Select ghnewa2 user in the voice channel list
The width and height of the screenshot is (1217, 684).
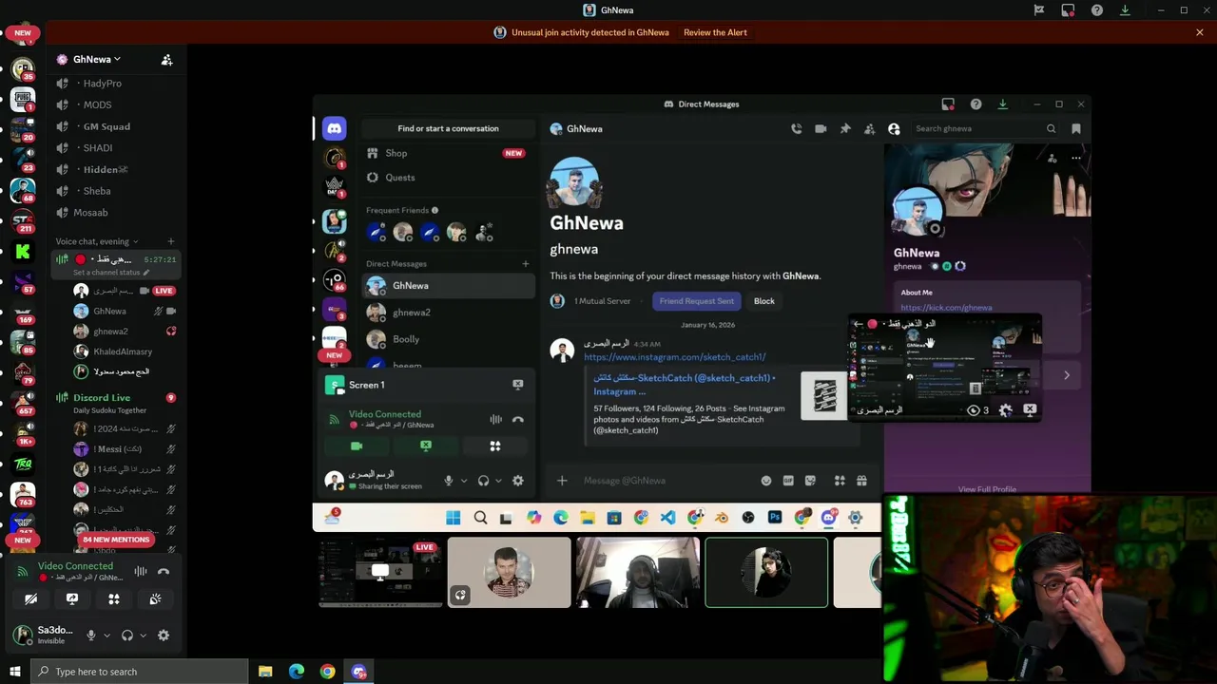[x=110, y=332]
